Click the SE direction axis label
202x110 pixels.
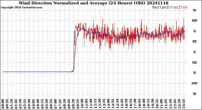[194, 41]
